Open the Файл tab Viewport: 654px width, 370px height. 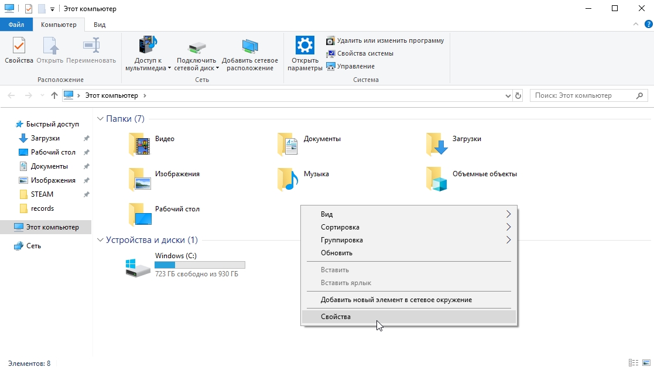(x=16, y=25)
